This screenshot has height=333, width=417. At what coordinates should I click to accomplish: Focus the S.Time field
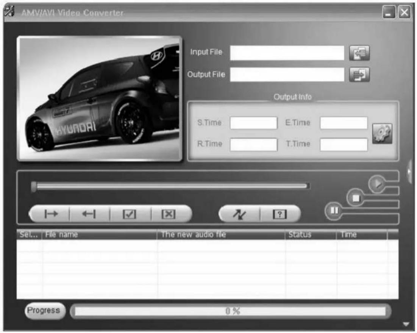tap(253, 123)
